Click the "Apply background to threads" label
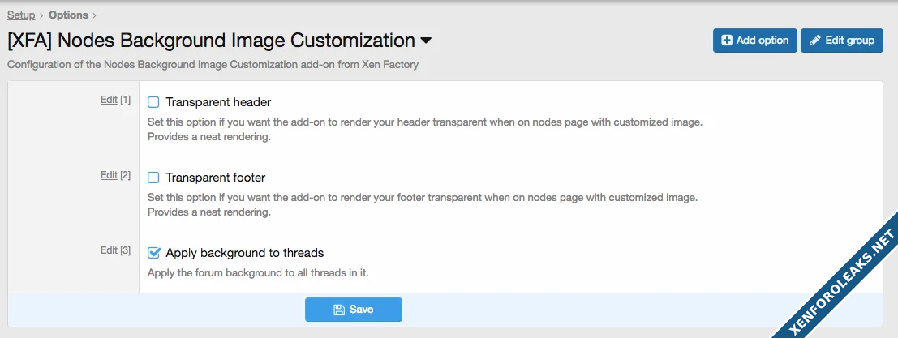 click(x=244, y=253)
